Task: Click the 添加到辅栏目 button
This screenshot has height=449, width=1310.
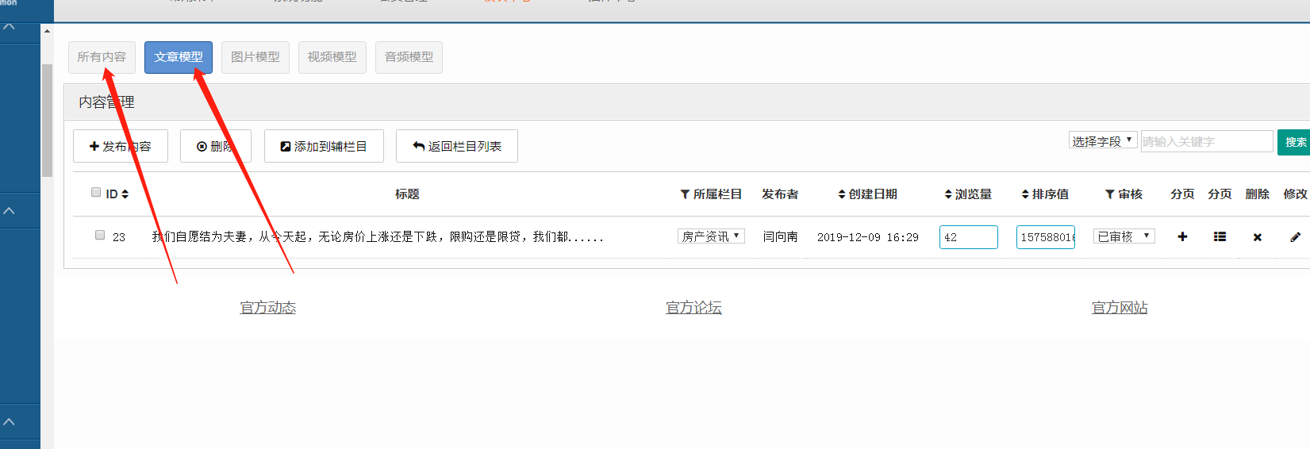Action: click(x=324, y=146)
